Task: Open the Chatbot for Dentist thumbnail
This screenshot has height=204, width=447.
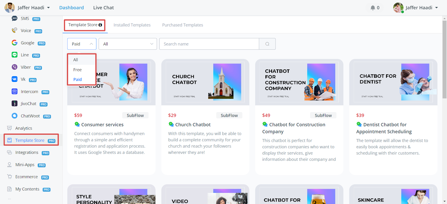Action: click(393, 82)
